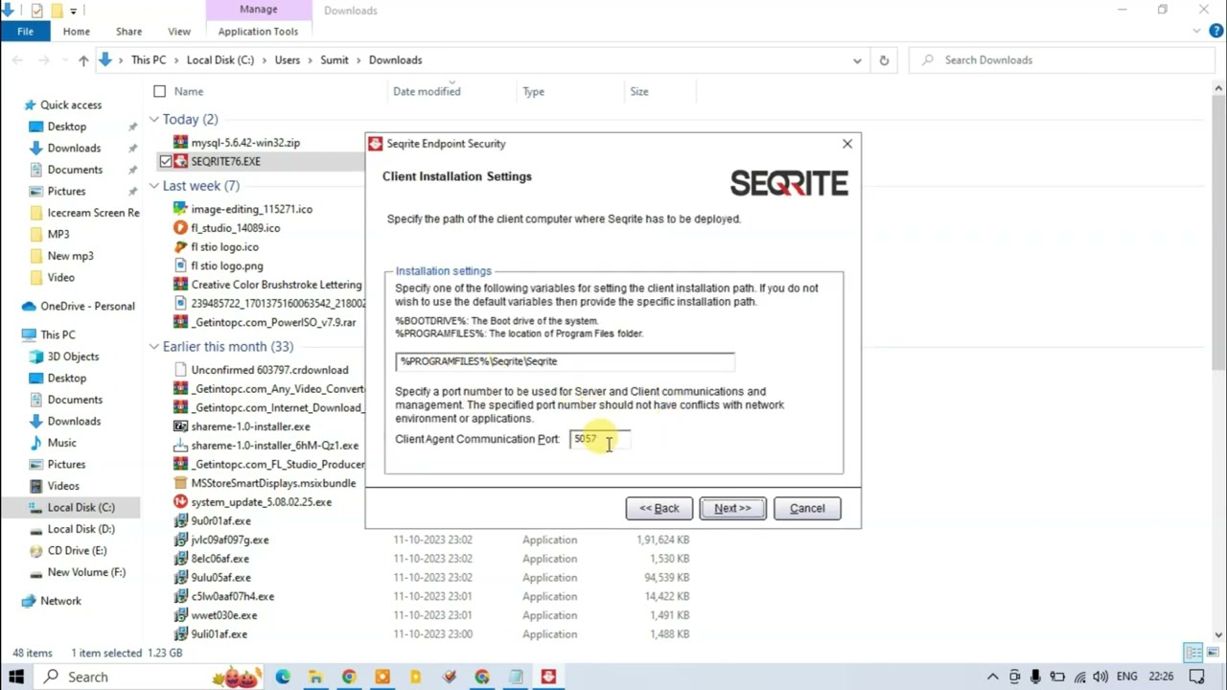Select 9u0r01af.exe file
The height and width of the screenshot is (690, 1227).
click(220, 521)
